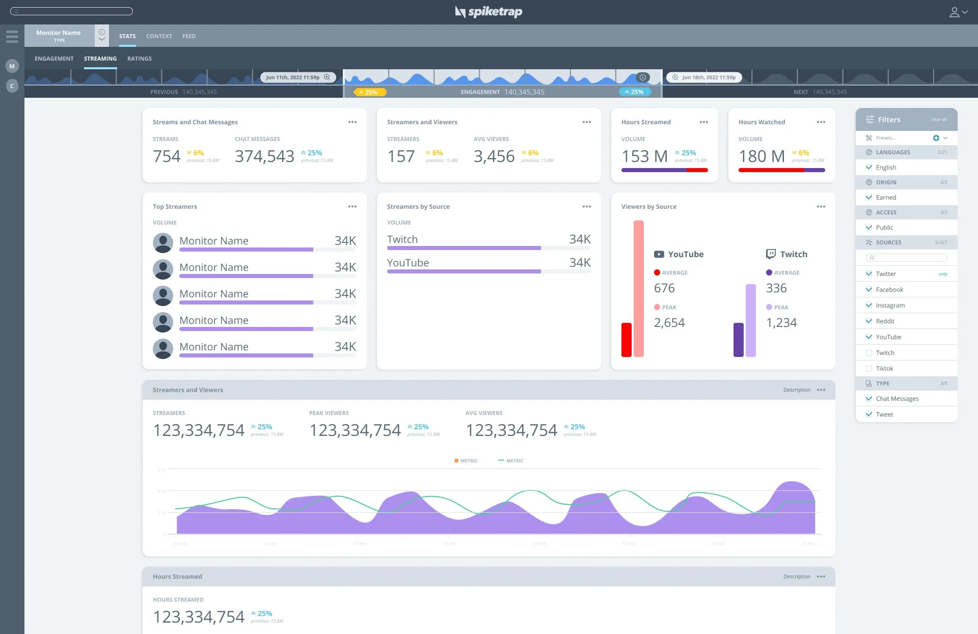Uncheck the Instagram source filter
978x634 pixels.
(x=869, y=306)
